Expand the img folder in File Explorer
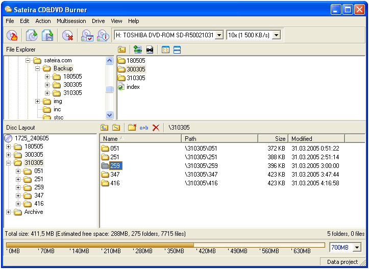 pos(38,101)
